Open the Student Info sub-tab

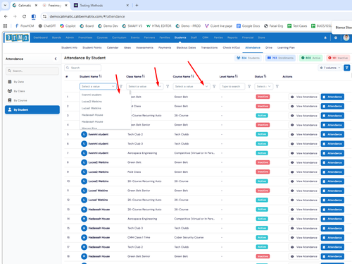pos(69,47)
